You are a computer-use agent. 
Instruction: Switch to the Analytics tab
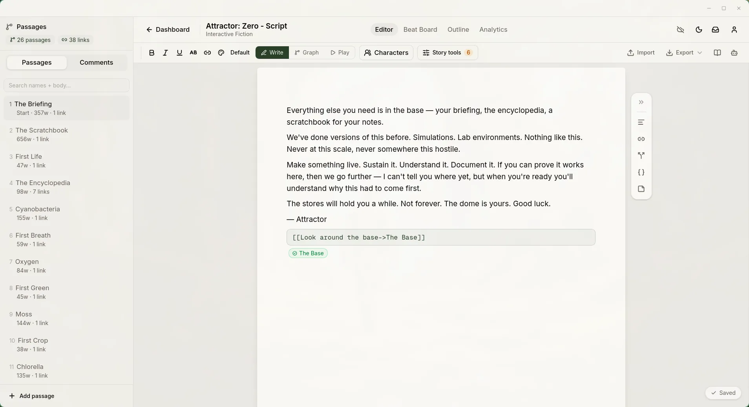point(493,30)
